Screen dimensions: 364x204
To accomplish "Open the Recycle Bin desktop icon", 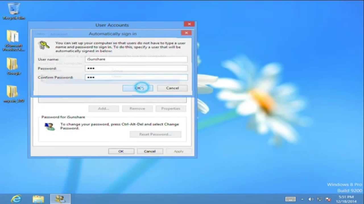I will point(13,11).
